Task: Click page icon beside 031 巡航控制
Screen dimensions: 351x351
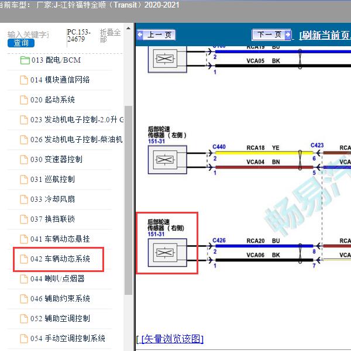Action: pos(24,180)
